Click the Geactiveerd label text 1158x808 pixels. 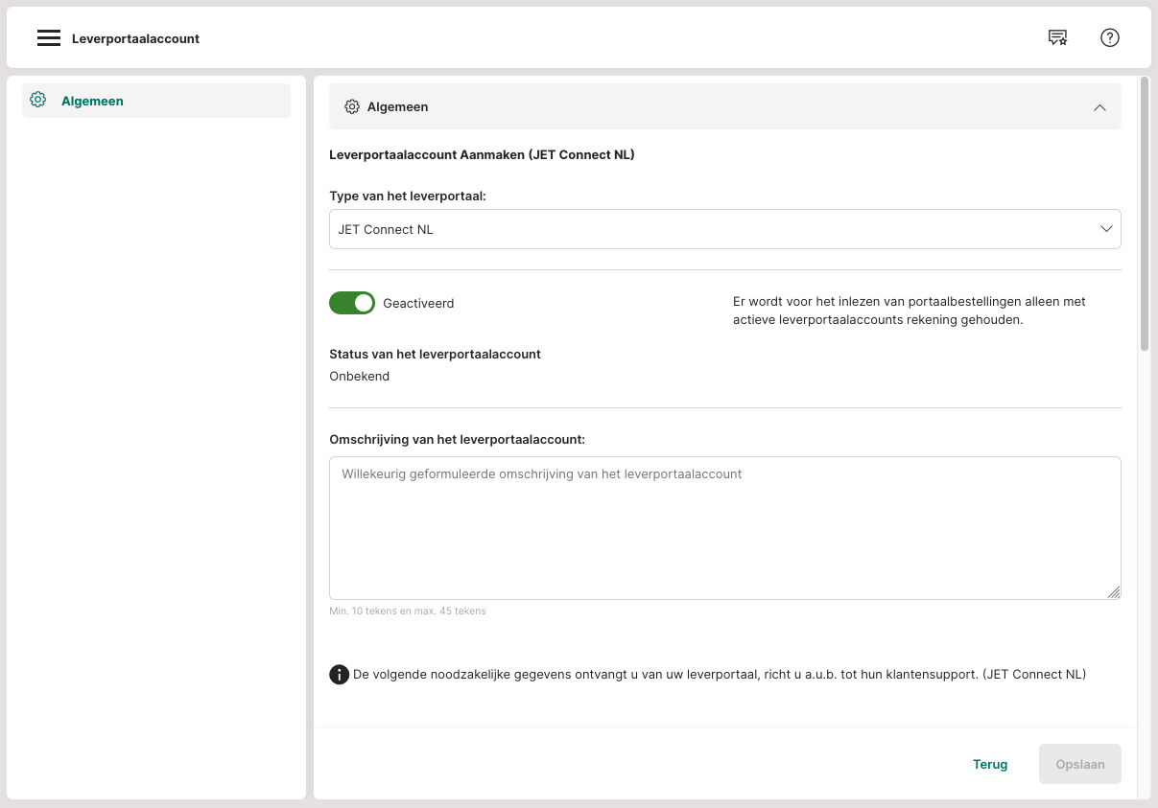[418, 303]
